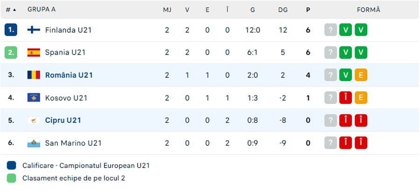Viewport: 420px width, 193px height.
Task: Open the Cipru U21 team link
Action: tap(63, 120)
